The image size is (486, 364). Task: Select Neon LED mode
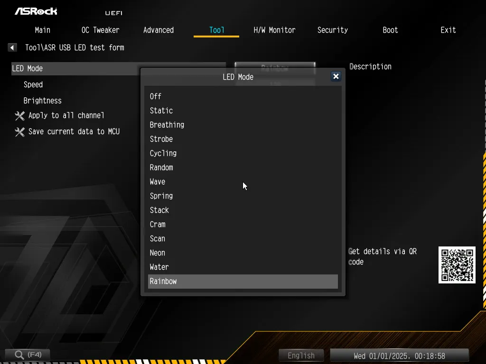(158, 253)
